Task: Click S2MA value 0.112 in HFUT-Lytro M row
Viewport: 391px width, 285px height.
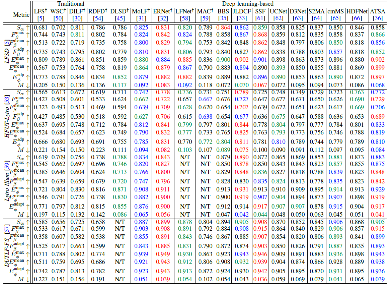Action: pos(316,150)
